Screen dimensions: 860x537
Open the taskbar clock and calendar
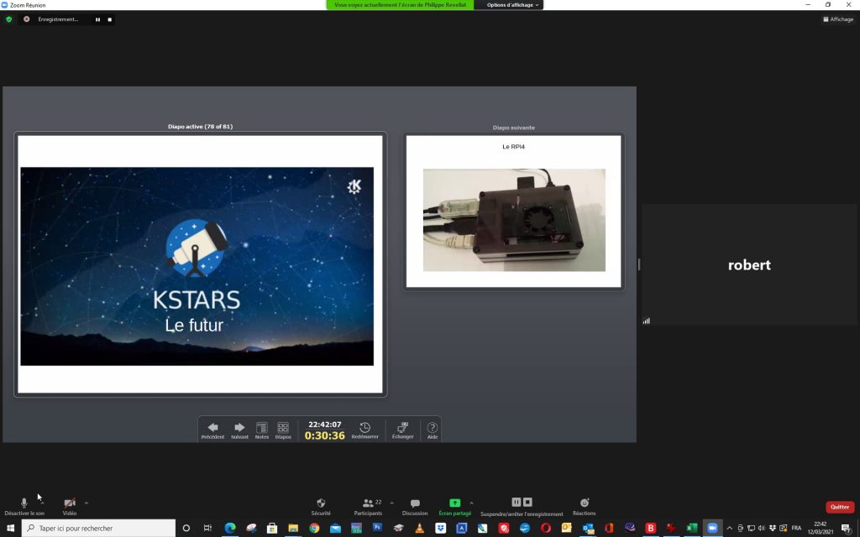(x=821, y=529)
